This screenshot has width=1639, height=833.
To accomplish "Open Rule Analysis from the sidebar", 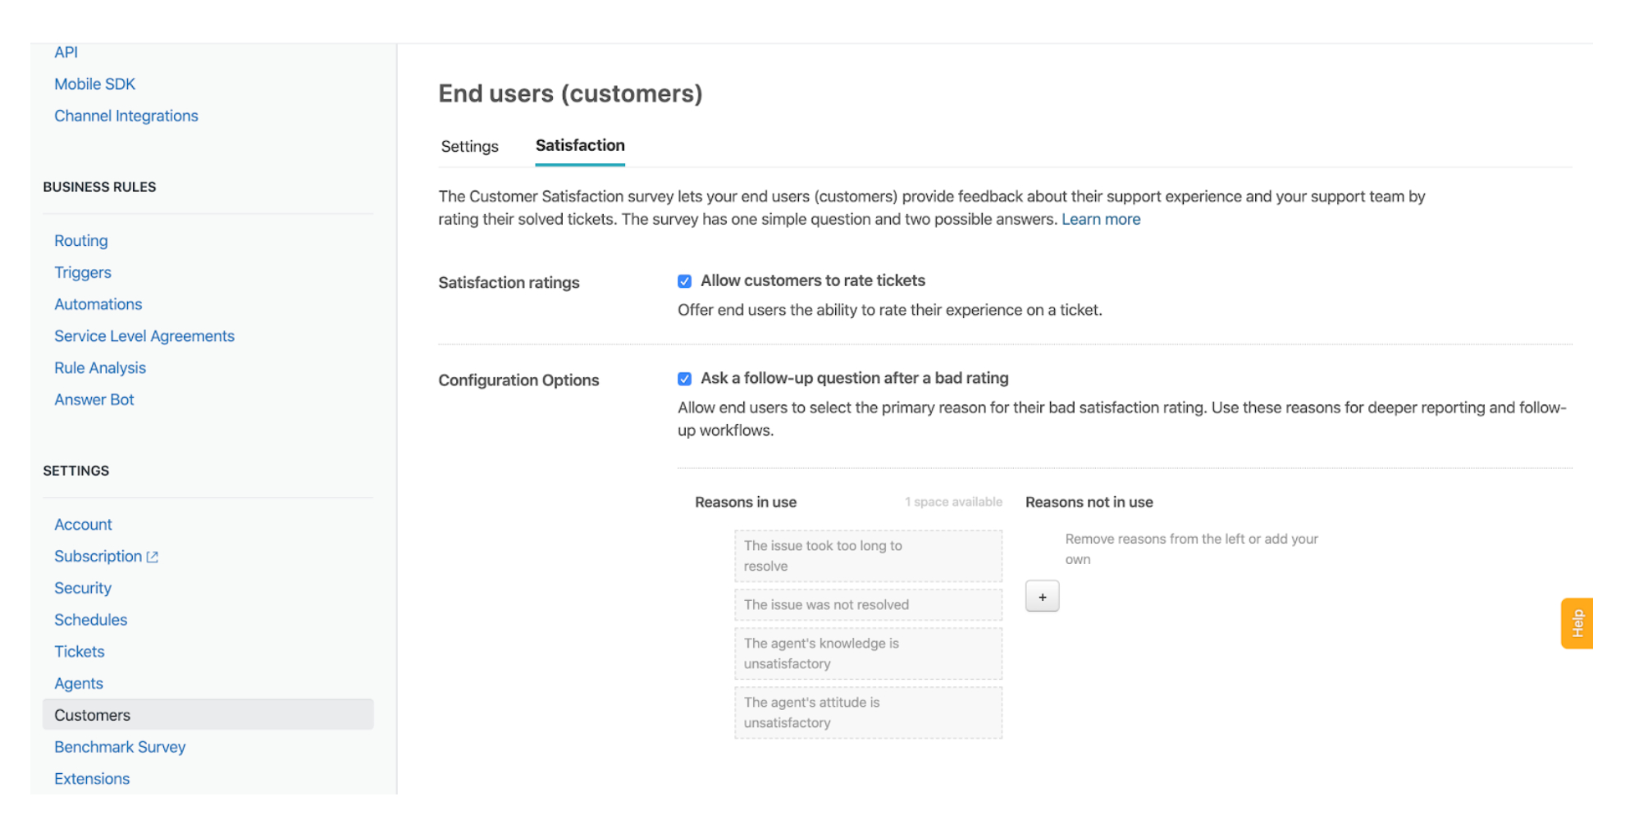I will [99, 367].
